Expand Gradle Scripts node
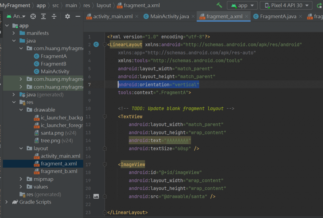The height and width of the screenshot is (218, 323). (x=7, y=202)
